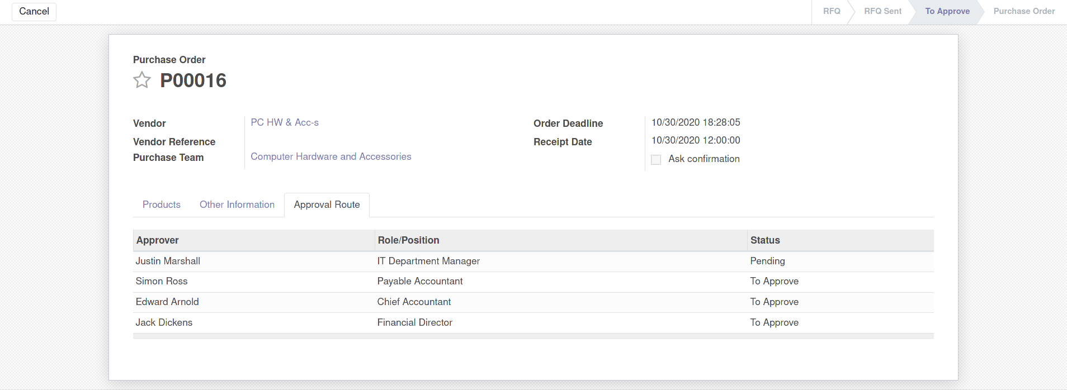Sort table by Status column header
Screen dimensions: 1067x390
tap(764, 240)
